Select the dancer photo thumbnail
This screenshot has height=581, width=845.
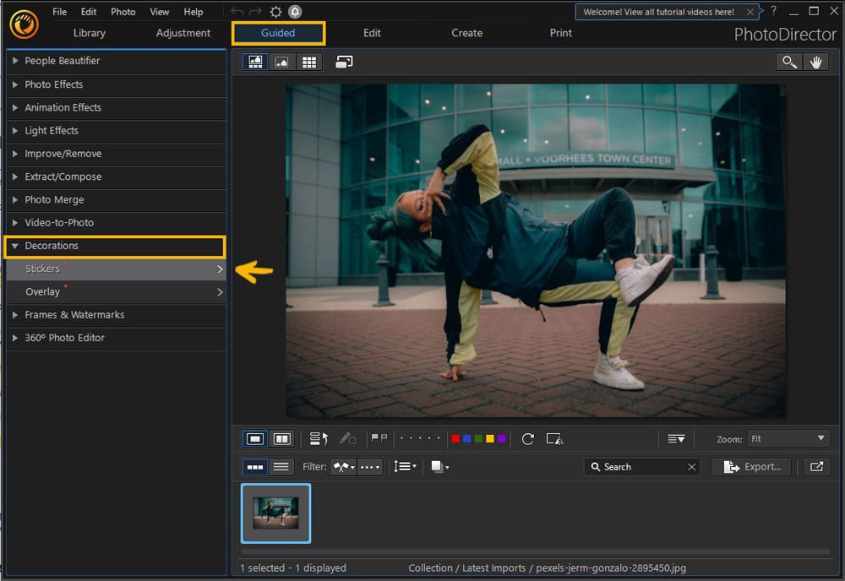[x=275, y=513]
